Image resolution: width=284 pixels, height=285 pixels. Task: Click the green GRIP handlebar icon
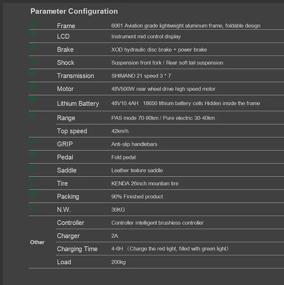click(33, 141)
